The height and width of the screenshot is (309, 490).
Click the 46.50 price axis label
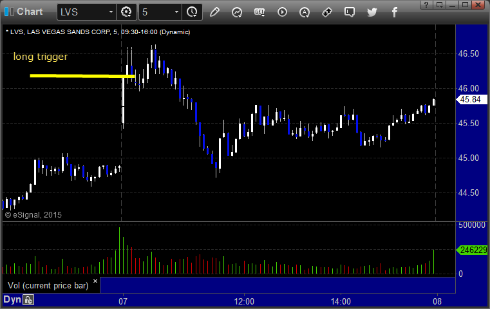[x=469, y=53]
